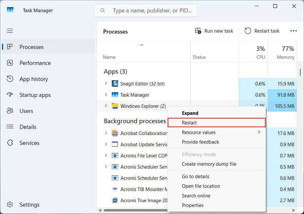Select the Acronis TIB Mounter process name
Screen dimensions: 304x214
coord(144,189)
